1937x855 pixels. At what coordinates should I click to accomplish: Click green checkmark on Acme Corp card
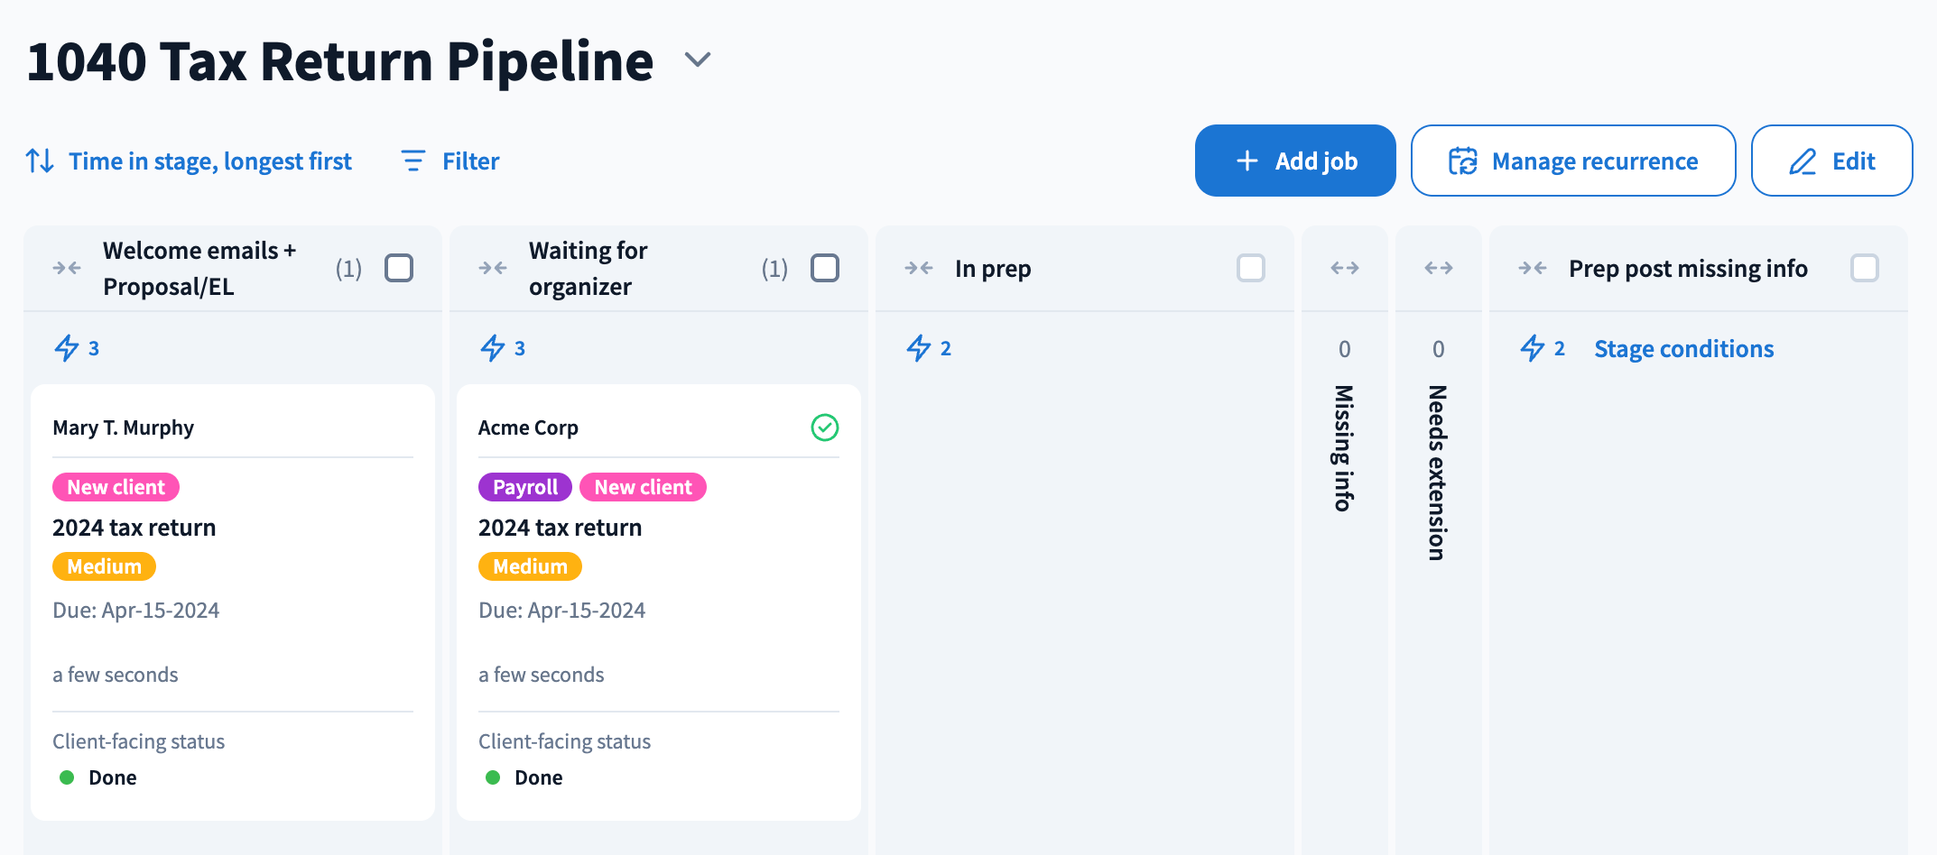pos(824,427)
